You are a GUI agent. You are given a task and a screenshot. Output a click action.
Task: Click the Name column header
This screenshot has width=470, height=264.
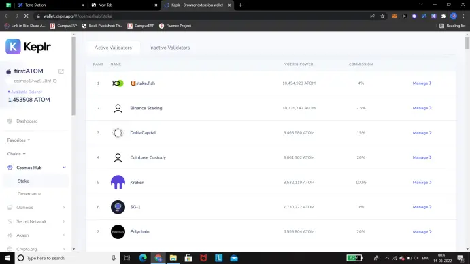(116, 64)
